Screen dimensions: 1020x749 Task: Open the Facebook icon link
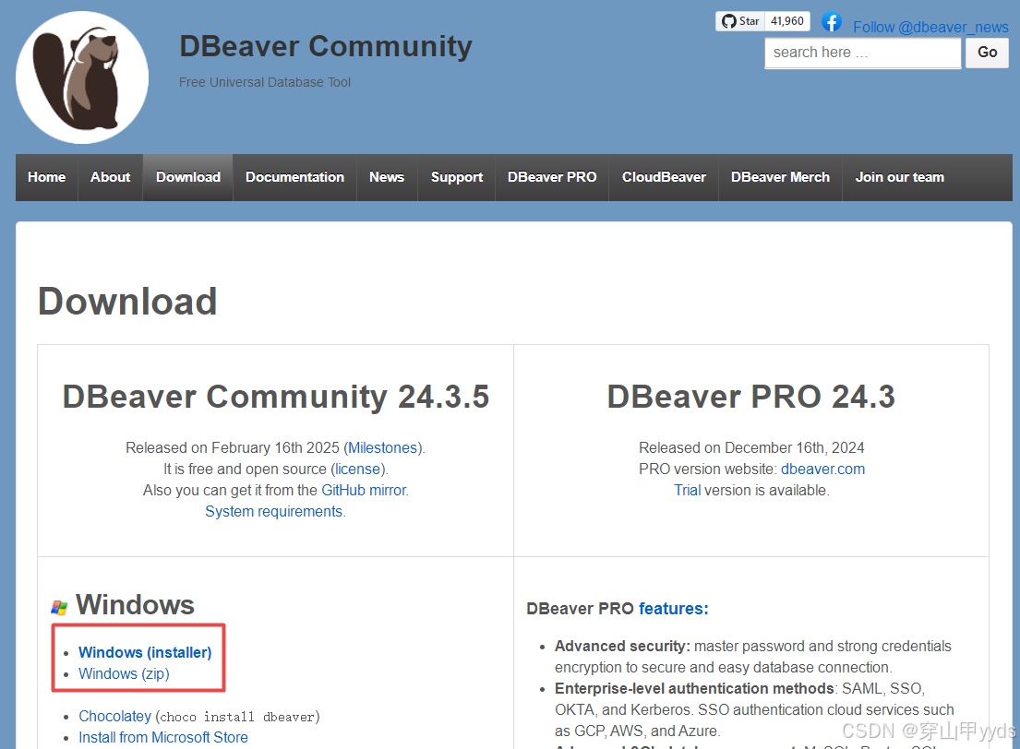[x=832, y=22]
